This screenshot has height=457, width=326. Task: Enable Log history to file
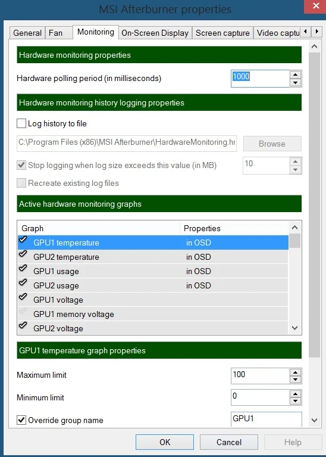click(x=21, y=123)
